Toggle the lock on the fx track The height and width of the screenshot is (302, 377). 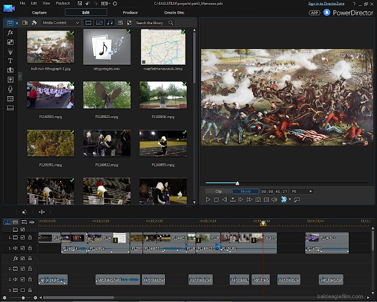30,258
